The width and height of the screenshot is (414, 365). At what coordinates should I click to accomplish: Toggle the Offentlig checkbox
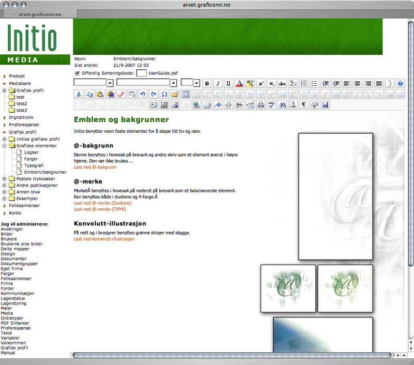[78, 73]
